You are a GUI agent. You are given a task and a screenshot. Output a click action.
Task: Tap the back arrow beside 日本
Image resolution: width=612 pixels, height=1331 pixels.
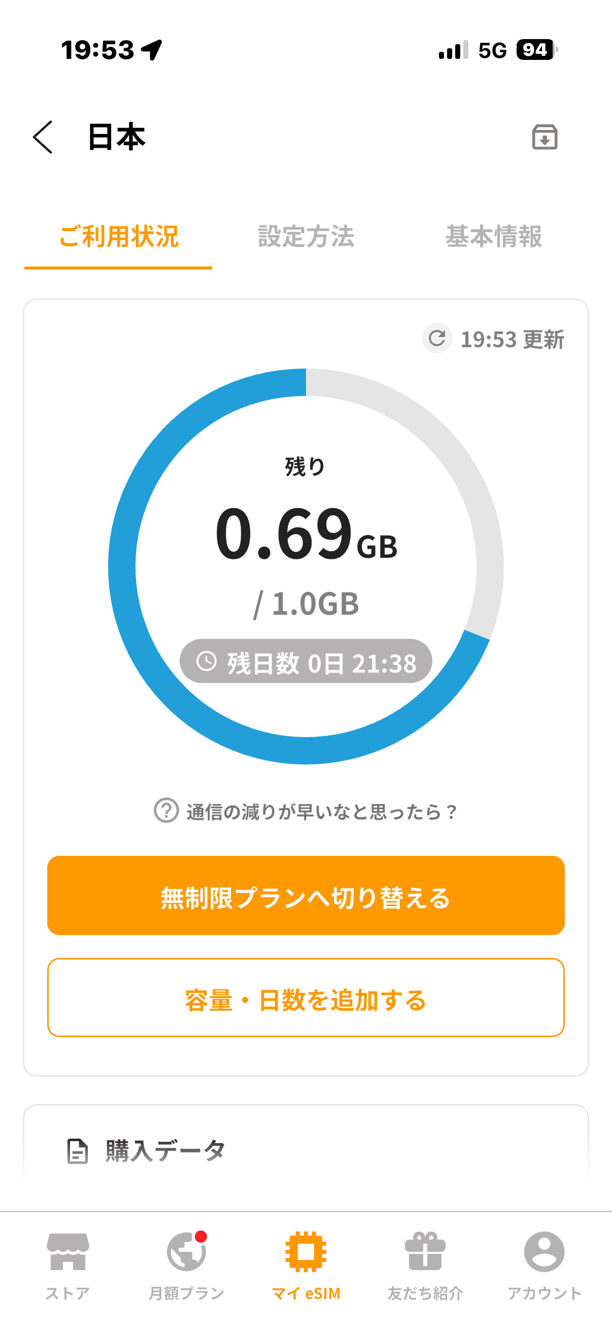click(x=43, y=137)
